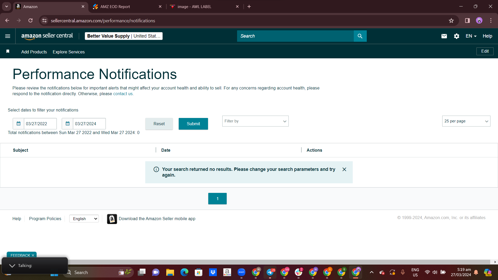Click the Reset button

pyautogui.click(x=159, y=124)
